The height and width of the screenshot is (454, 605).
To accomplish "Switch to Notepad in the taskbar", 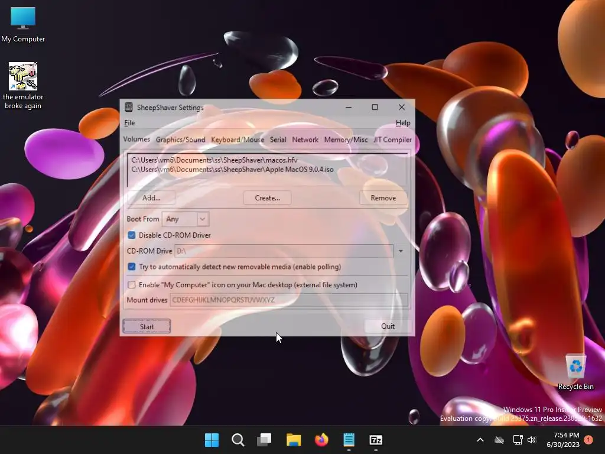I will 349,440.
